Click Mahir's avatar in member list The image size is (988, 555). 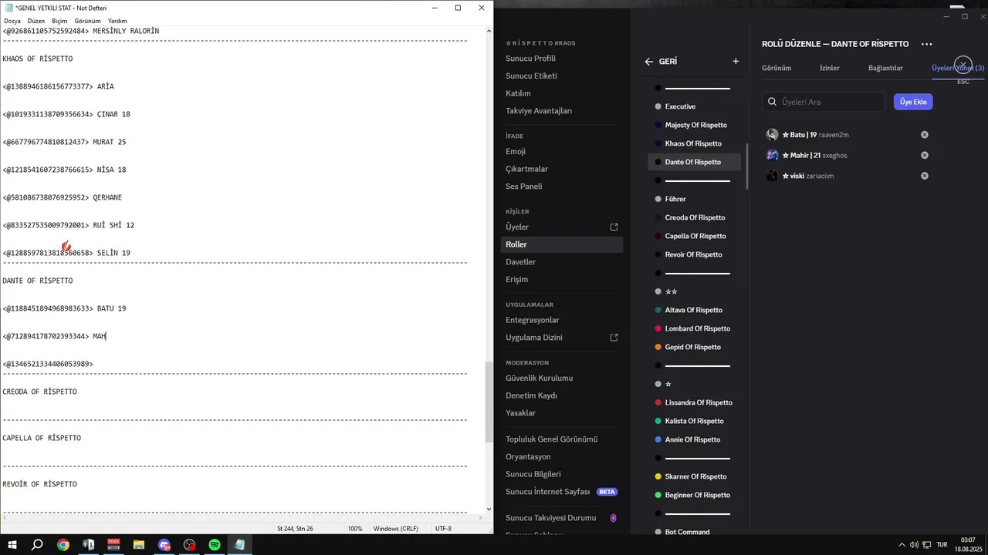(x=772, y=155)
